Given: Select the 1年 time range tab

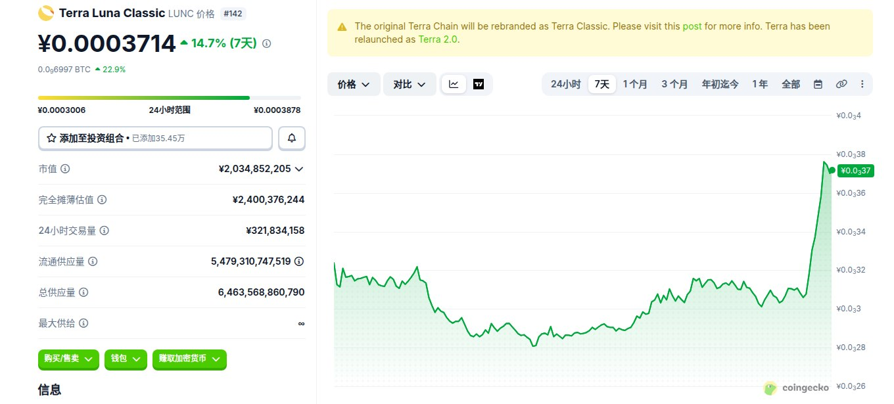Looking at the screenshot, I should point(760,84).
